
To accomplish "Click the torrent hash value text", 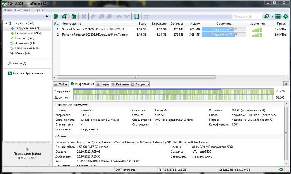I will coord(108,161).
